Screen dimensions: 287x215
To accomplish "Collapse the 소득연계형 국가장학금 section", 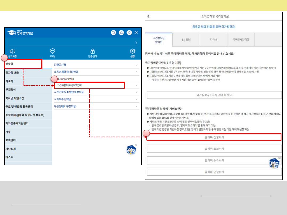I will [x=137, y=72].
